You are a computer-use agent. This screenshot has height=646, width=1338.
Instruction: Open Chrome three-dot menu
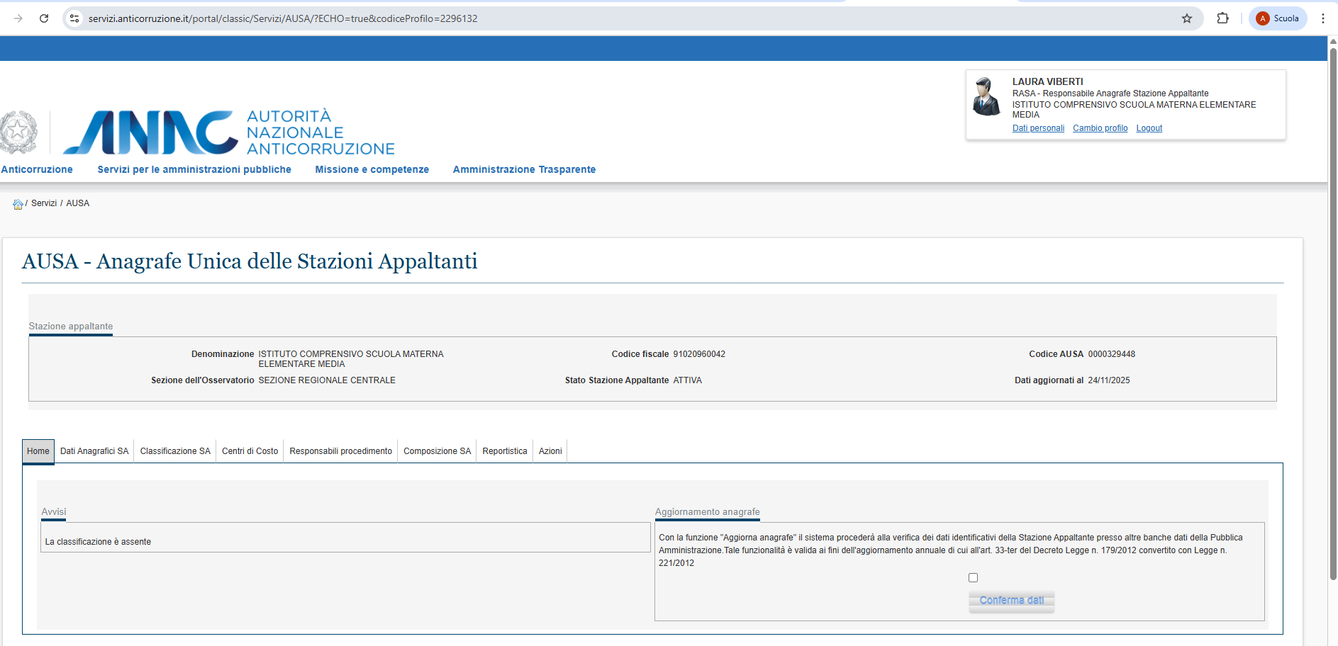point(1322,18)
